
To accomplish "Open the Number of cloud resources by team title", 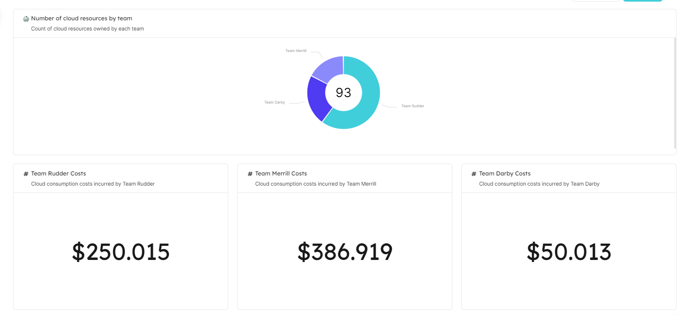I will tap(82, 18).
